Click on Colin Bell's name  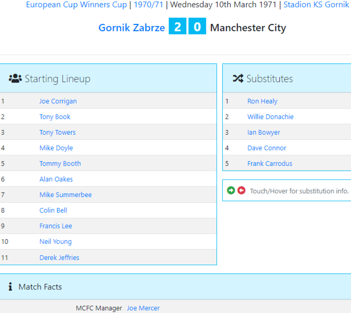pyautogui.click(x=53, y=210)
